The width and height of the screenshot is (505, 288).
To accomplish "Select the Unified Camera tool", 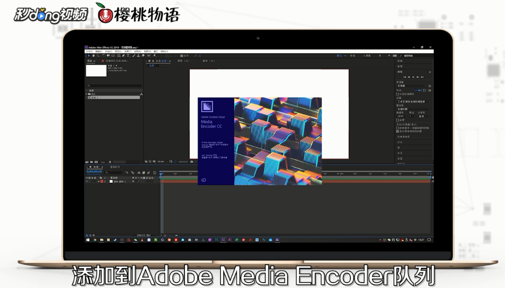I will (x=108, y=56).
